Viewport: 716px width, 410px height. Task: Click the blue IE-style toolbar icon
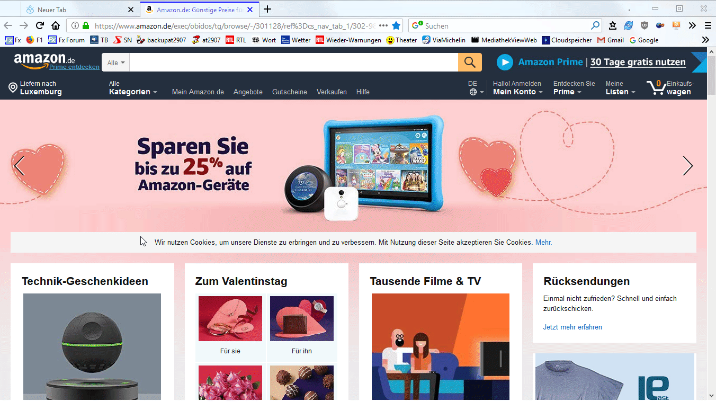pyautogui.click(x=629, y=25)
